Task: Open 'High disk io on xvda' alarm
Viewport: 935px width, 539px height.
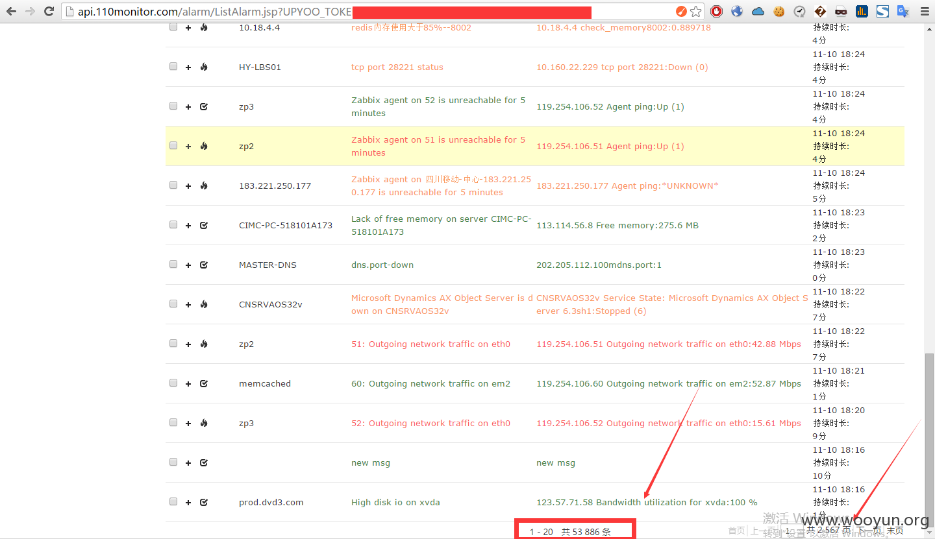Action: 395,502
